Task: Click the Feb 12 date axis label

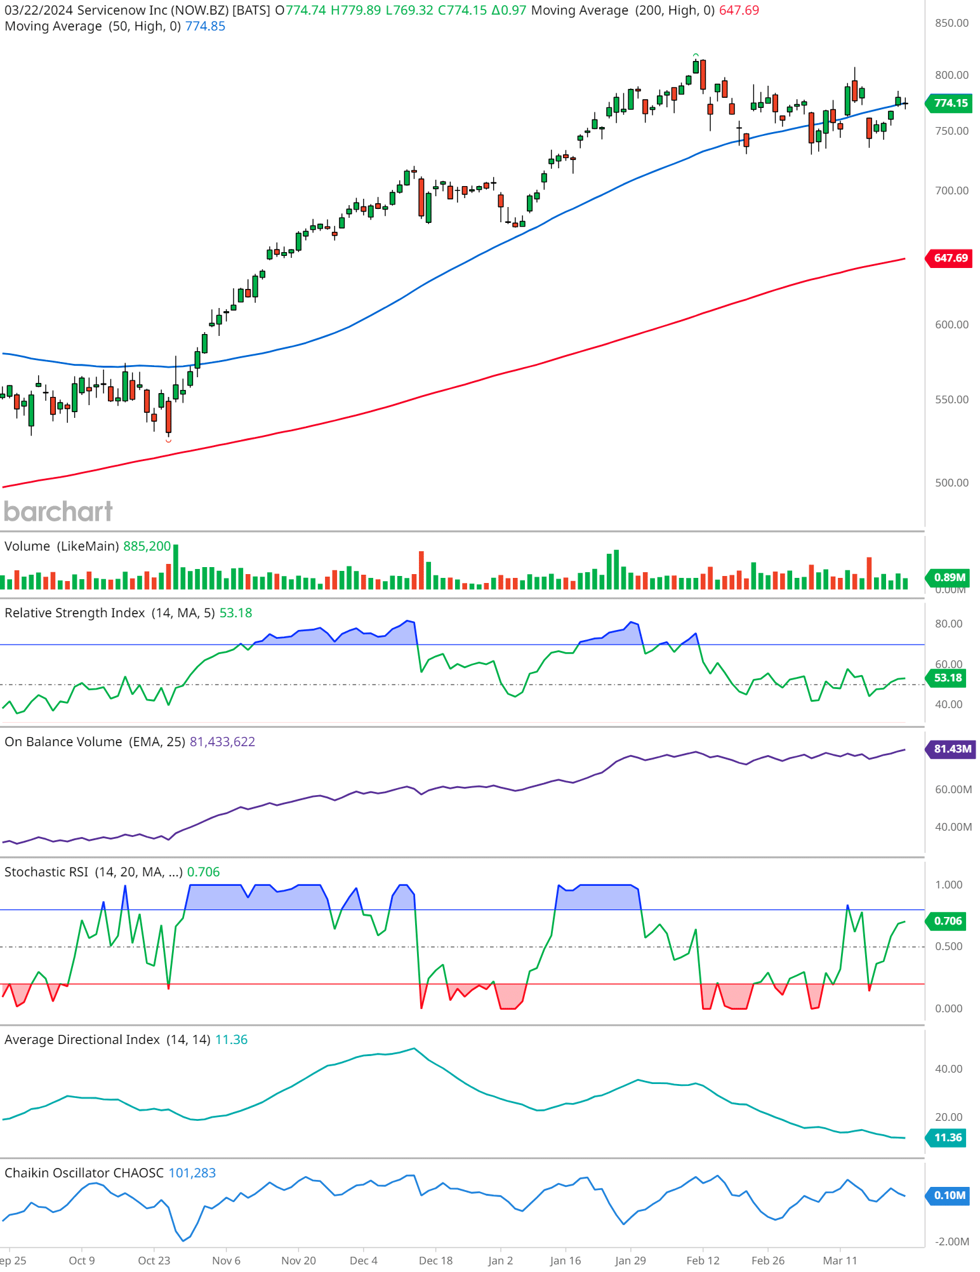Action: 703,1261
